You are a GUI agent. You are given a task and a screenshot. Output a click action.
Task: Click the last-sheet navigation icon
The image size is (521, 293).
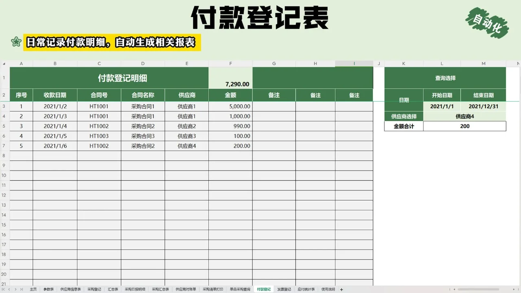click(x=22, y=289)
